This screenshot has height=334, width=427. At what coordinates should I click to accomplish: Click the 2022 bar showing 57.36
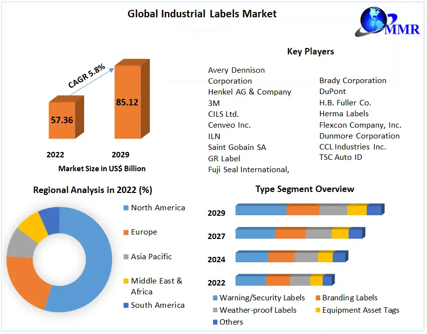[x=62, y=120]
